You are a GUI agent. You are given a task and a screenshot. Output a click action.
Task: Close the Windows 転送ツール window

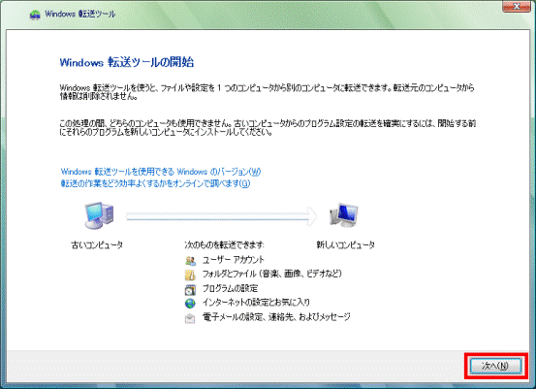(517, 6)
